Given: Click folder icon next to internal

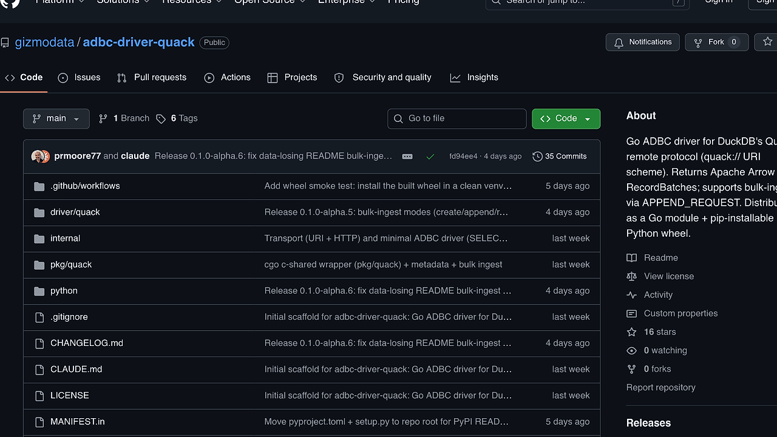Looking at the screenshot, I should tap(39, 239).
